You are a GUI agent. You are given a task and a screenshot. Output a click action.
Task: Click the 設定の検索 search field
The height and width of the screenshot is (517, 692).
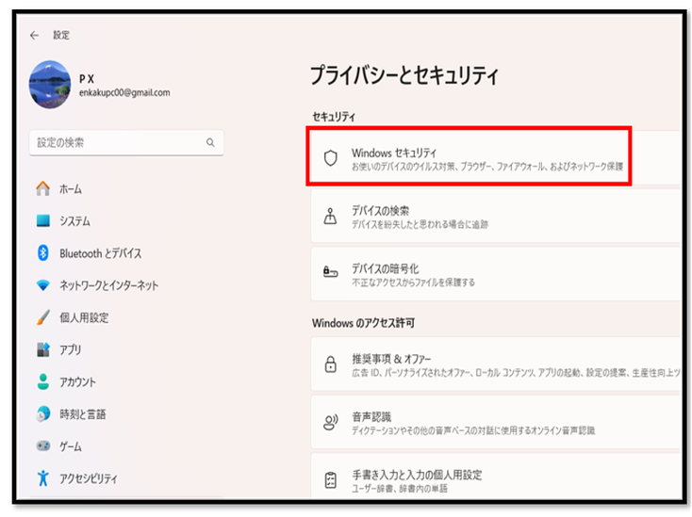(x=126, y=142)
